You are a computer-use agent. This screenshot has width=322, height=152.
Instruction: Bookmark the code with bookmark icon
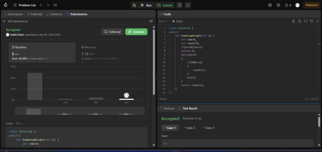pos(299,21)
